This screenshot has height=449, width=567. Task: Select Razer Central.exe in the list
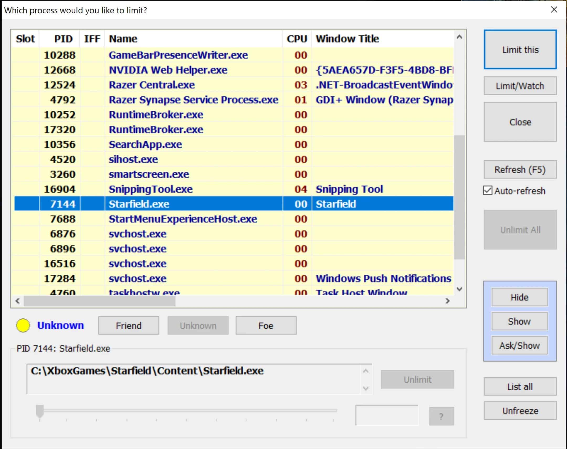point(152,85)
